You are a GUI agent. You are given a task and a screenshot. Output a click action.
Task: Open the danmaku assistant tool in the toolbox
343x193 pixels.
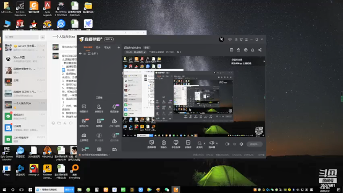pyautogui.click(x=84, y=108)
